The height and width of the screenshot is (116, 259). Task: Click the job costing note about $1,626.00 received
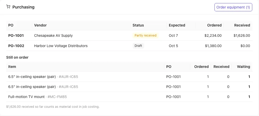coord(53,107)
